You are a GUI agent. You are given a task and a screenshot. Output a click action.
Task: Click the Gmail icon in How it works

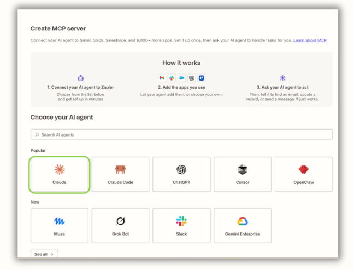tap(162, 78)
